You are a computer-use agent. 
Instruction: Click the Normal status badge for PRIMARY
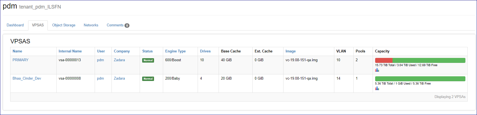point(148,60)
